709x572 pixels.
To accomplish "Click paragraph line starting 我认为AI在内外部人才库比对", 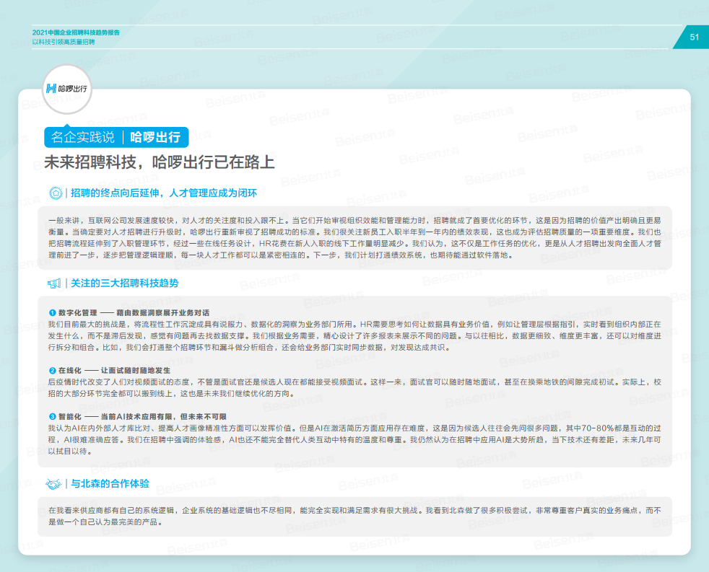I will click(x=354, y=428).
